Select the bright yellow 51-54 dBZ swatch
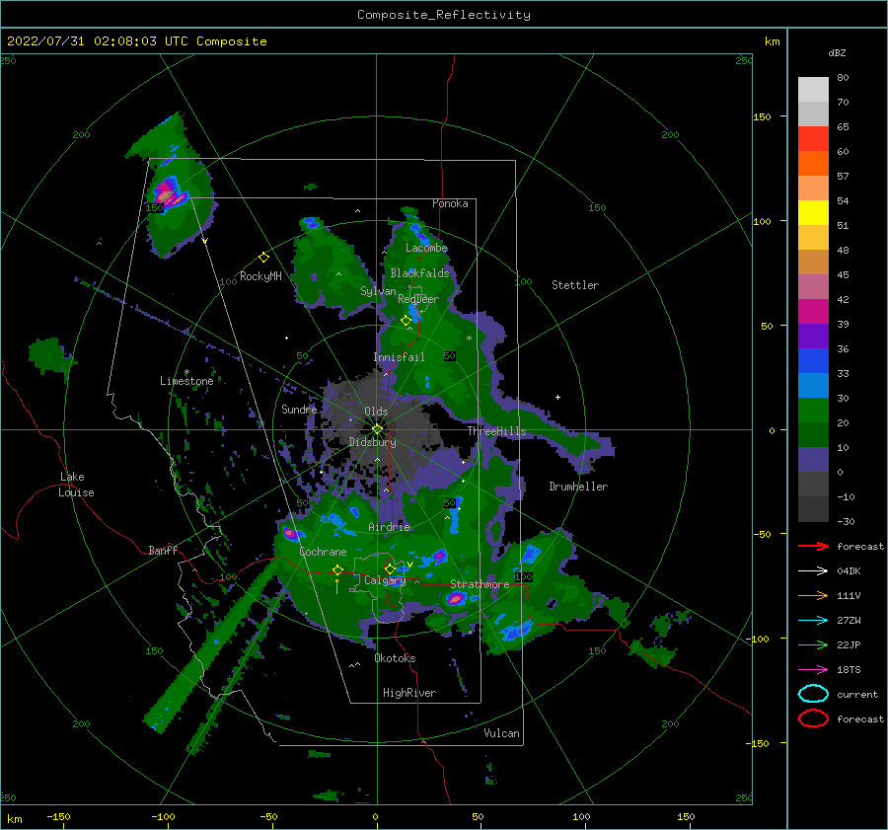 (x=813, y=213)
